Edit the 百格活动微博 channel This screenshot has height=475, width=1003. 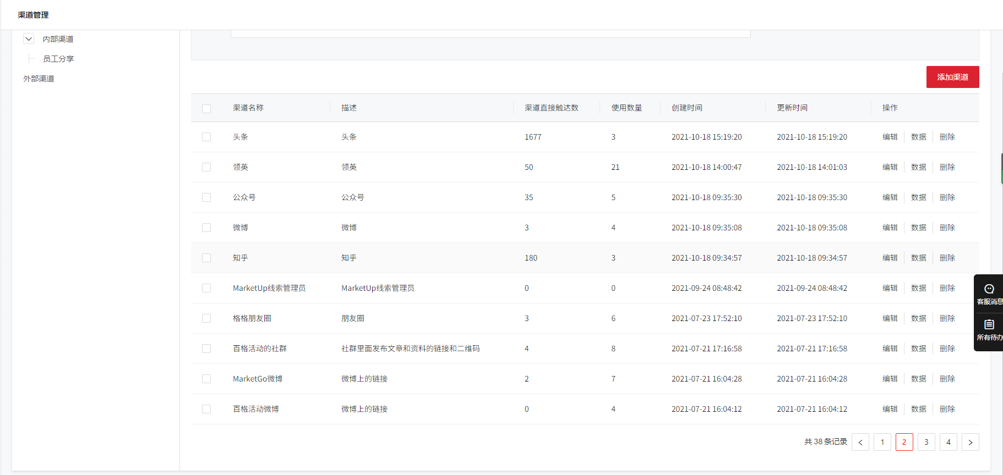click(x=890, y=409)
